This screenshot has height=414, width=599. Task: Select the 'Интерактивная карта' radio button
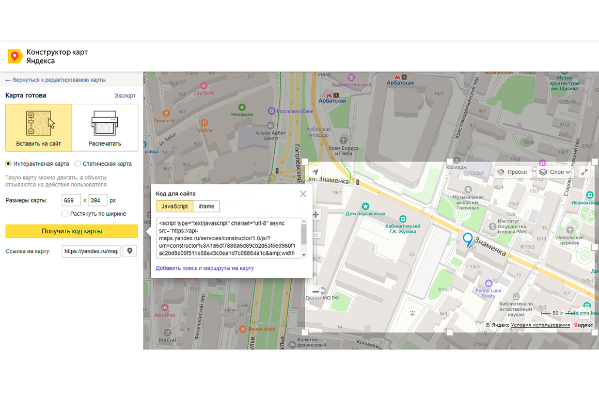coord(8,164)
